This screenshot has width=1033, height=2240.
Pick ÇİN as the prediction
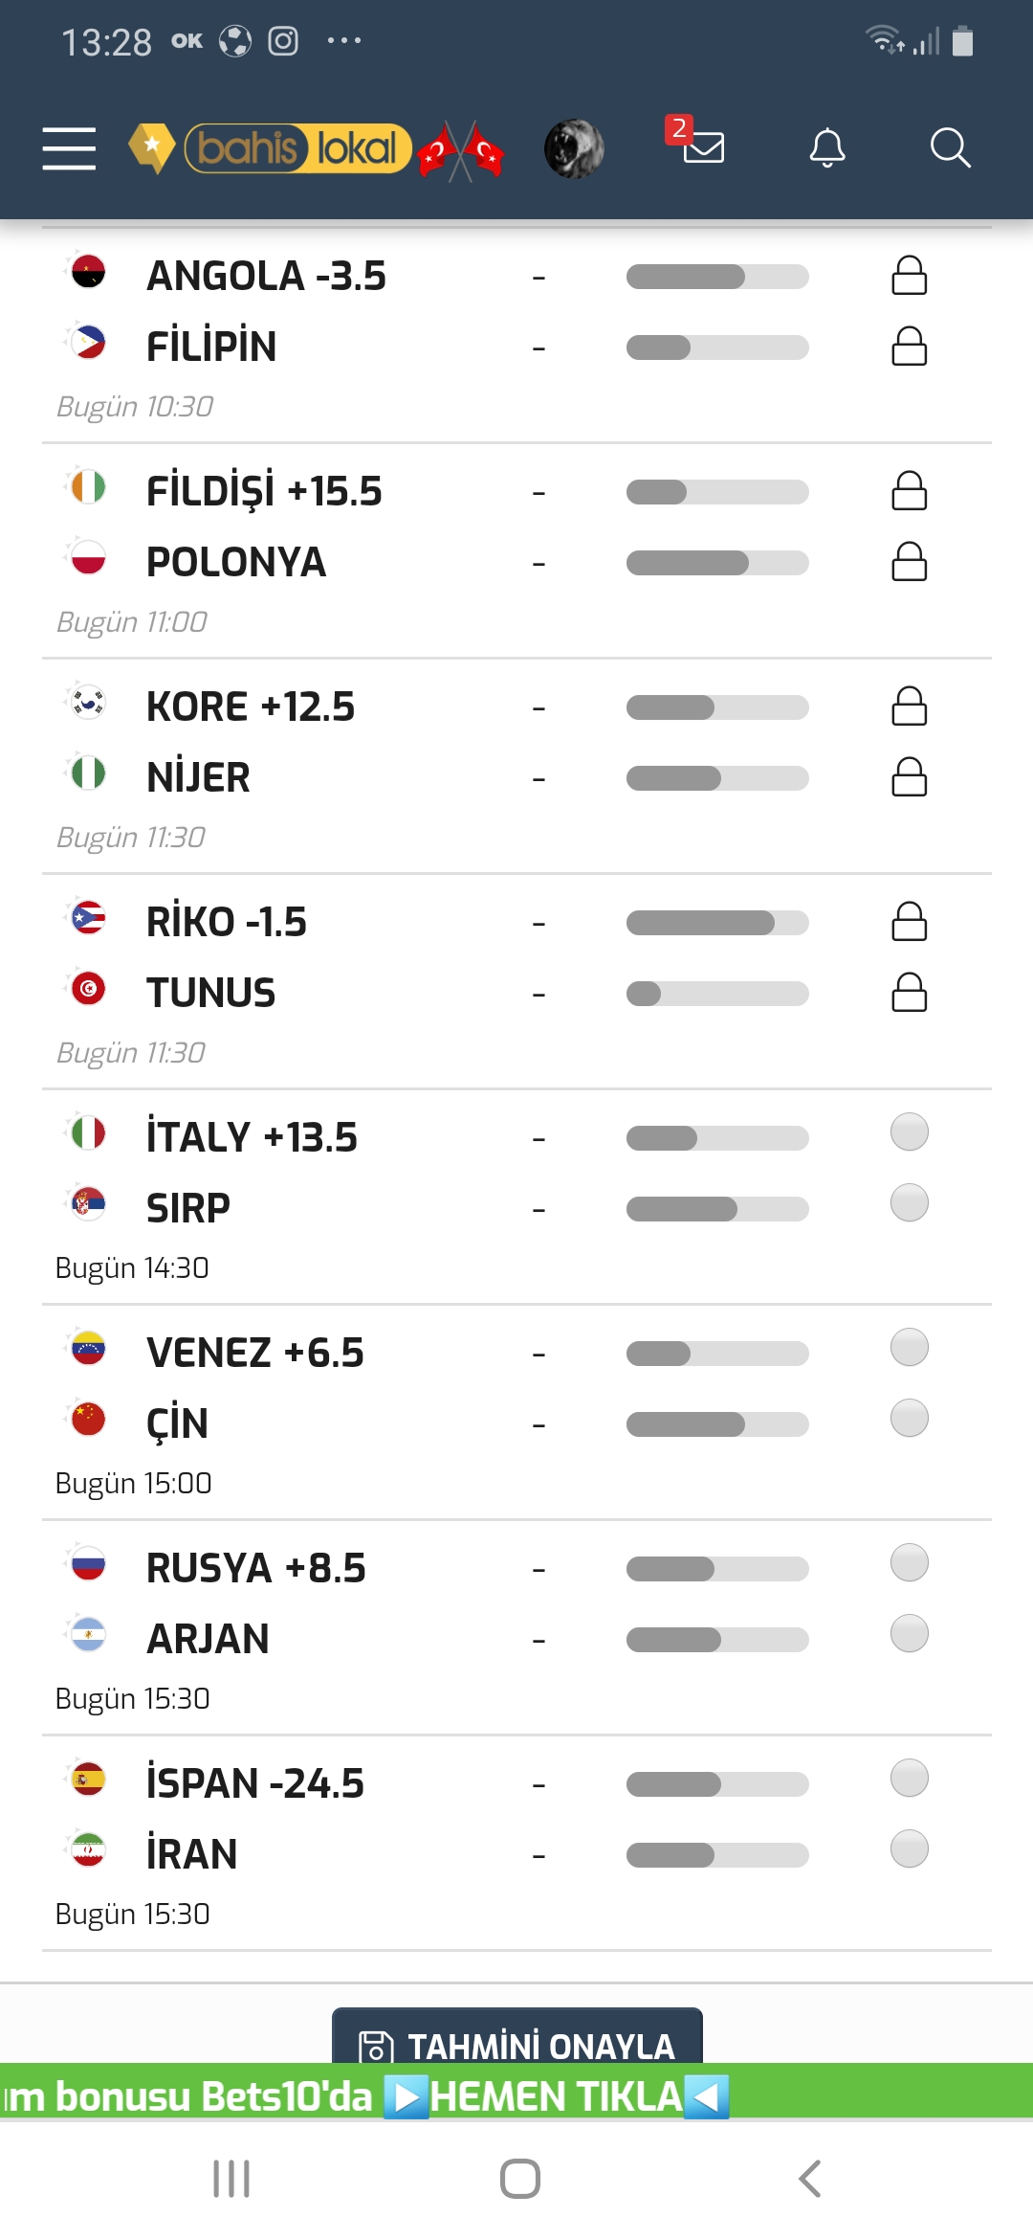(x=909, y=1418)
